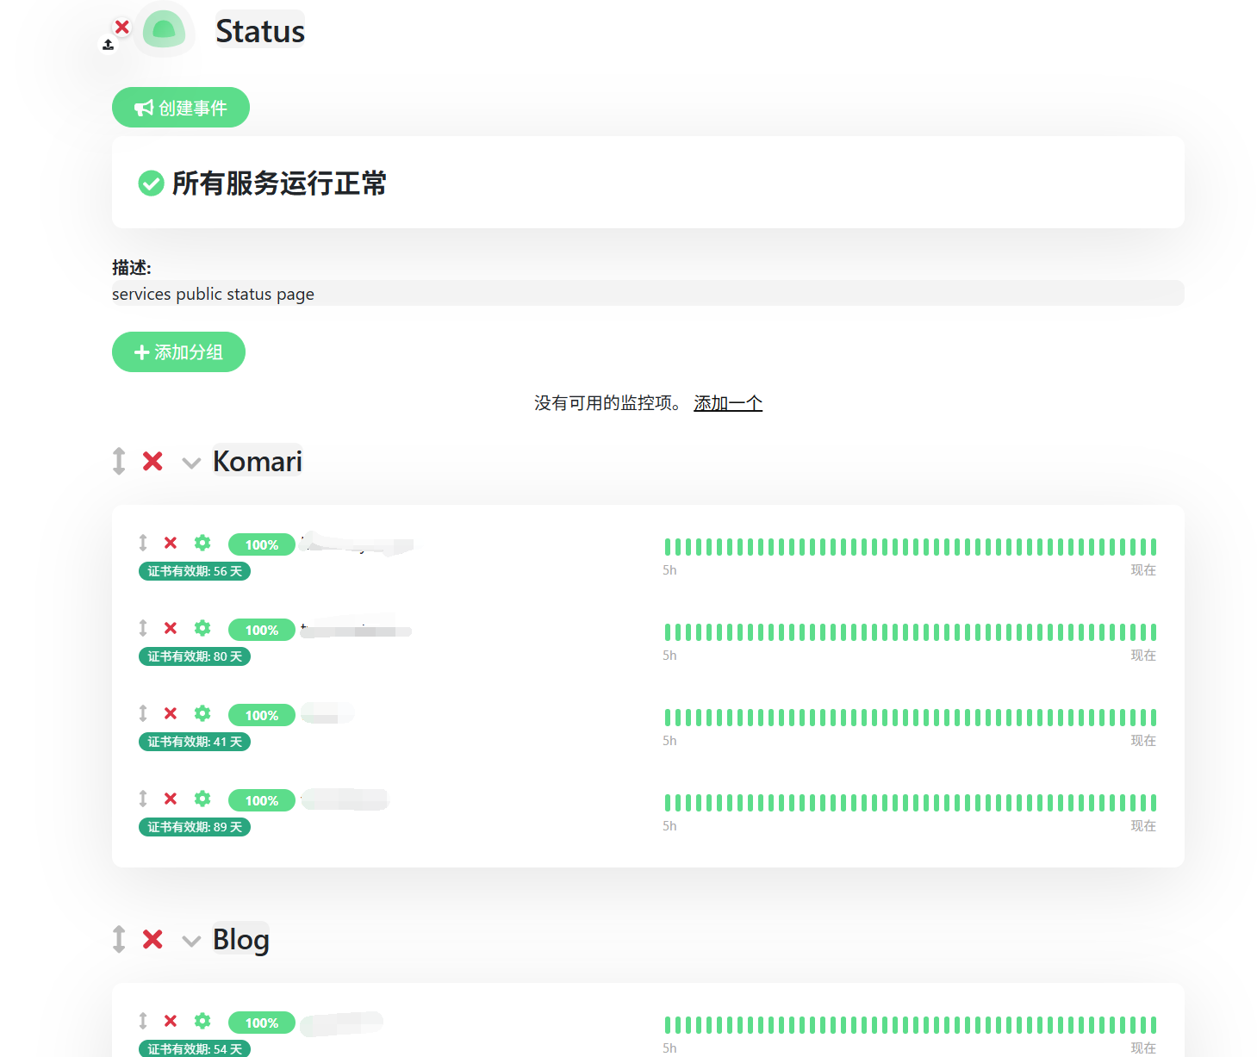Edit the Status page title
The image size is (1257, 1057).
260,31
